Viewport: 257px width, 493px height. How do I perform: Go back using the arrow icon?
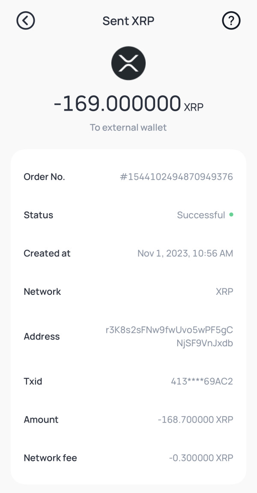tap(26, 21)
